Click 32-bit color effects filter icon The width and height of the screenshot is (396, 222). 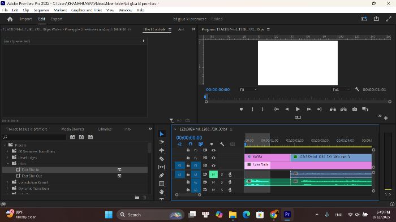pyautogui.click(x=81, y=137)
